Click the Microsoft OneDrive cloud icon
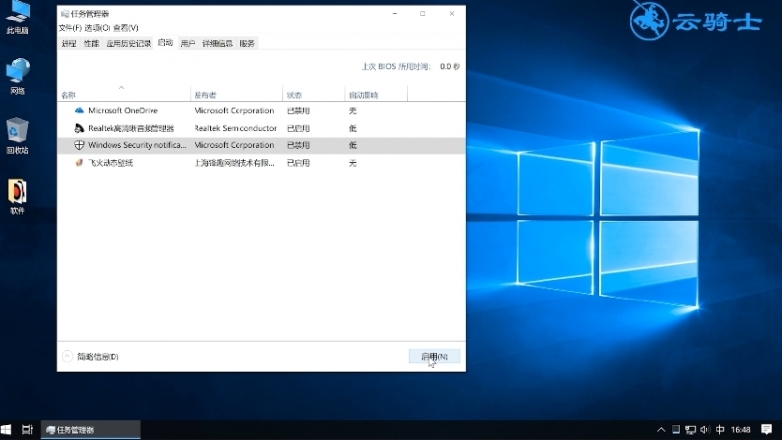Image resolution: width=782 pixels, height=440 pixels. 79,110
